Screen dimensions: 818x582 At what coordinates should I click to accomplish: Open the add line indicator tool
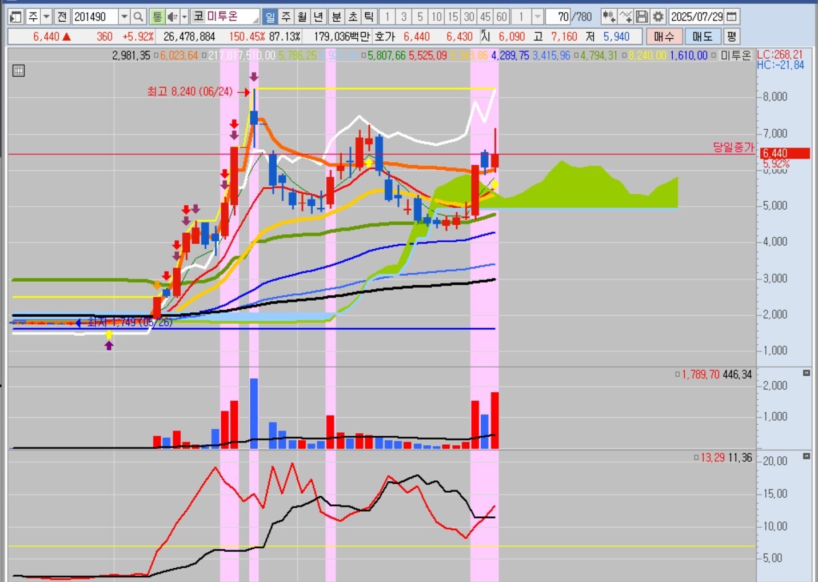coord(626,17)
